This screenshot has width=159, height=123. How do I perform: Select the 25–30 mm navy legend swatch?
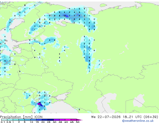(x=50, y=120)
